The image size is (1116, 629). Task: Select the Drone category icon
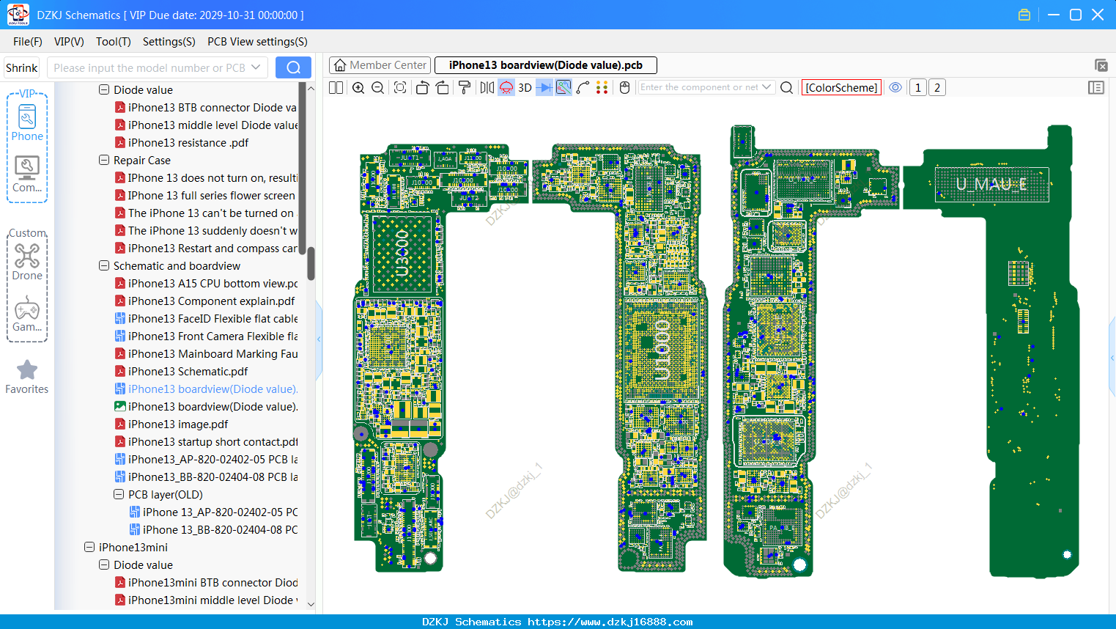pyautogui.click(x=27, y=262)
